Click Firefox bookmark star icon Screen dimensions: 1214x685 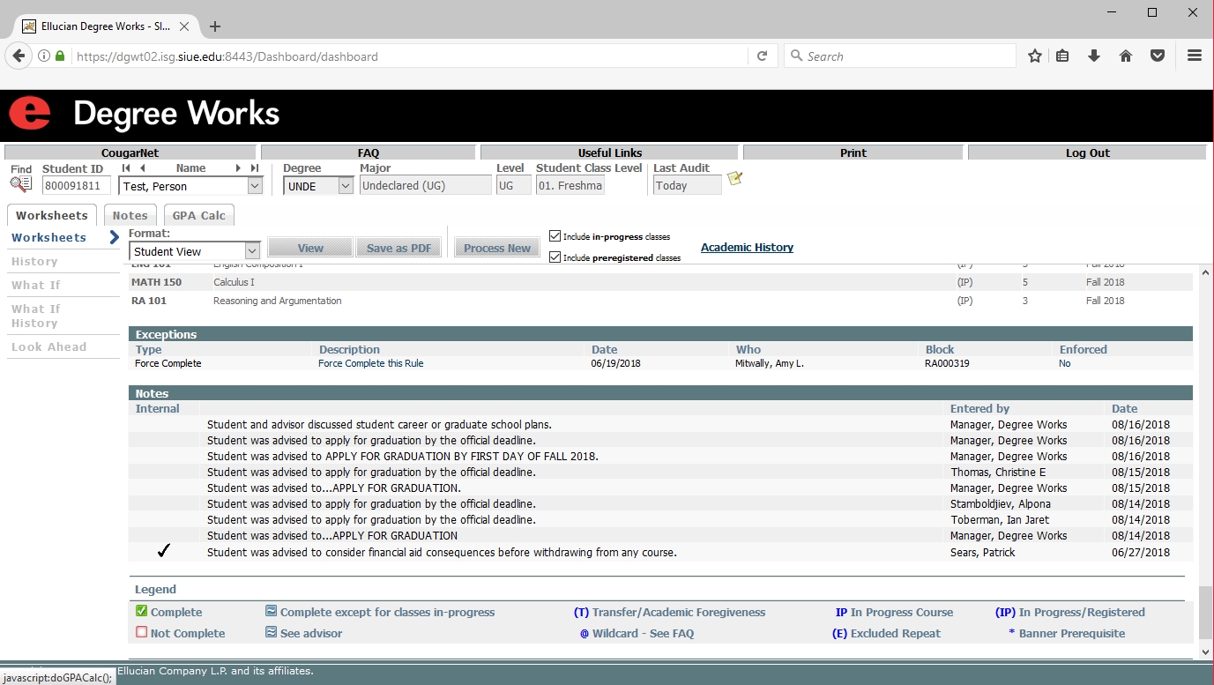click(1035, 56)
